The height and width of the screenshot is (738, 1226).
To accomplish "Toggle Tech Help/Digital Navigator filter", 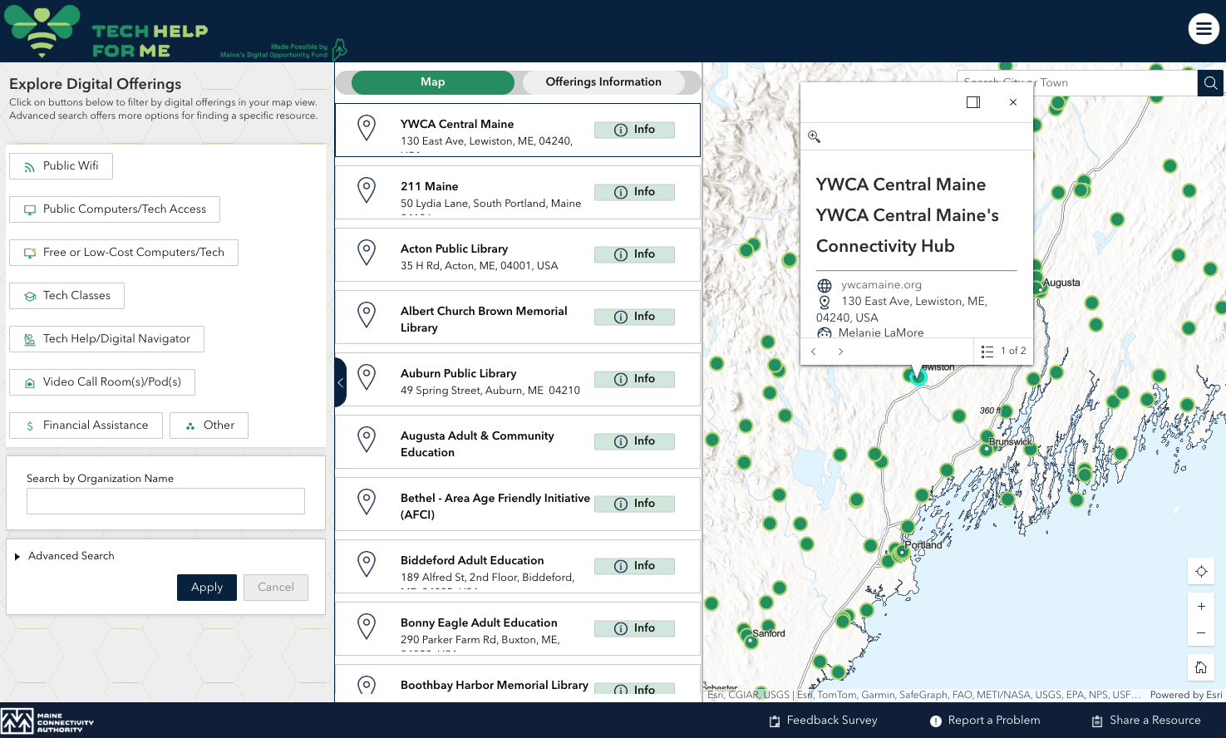I will tap(106, 339).
